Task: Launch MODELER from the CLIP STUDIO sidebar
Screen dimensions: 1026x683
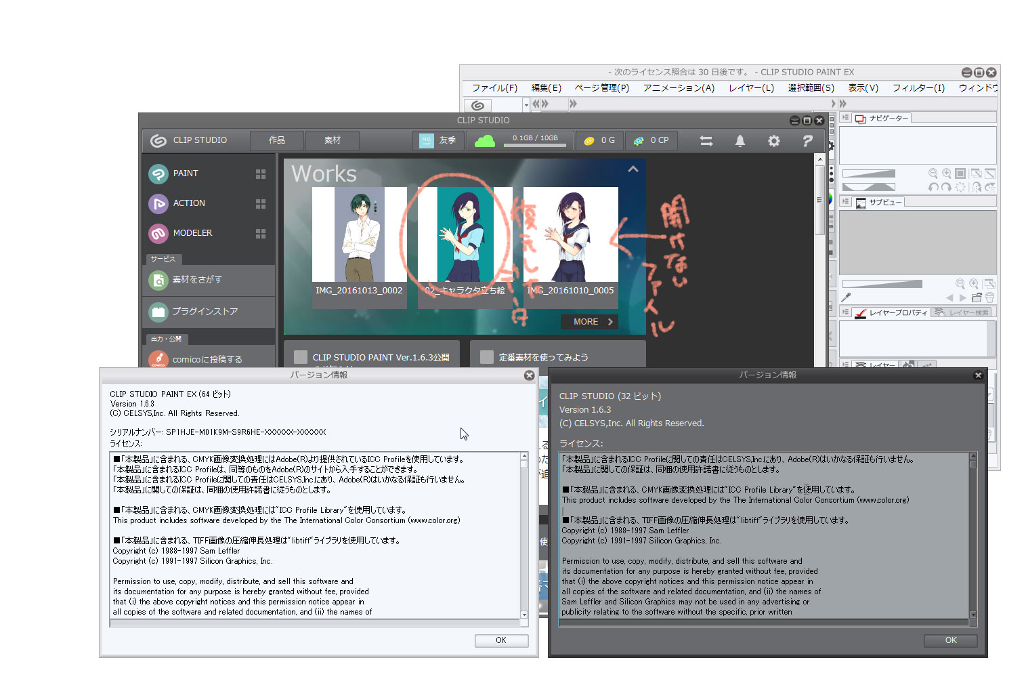Action: (180, 233)
